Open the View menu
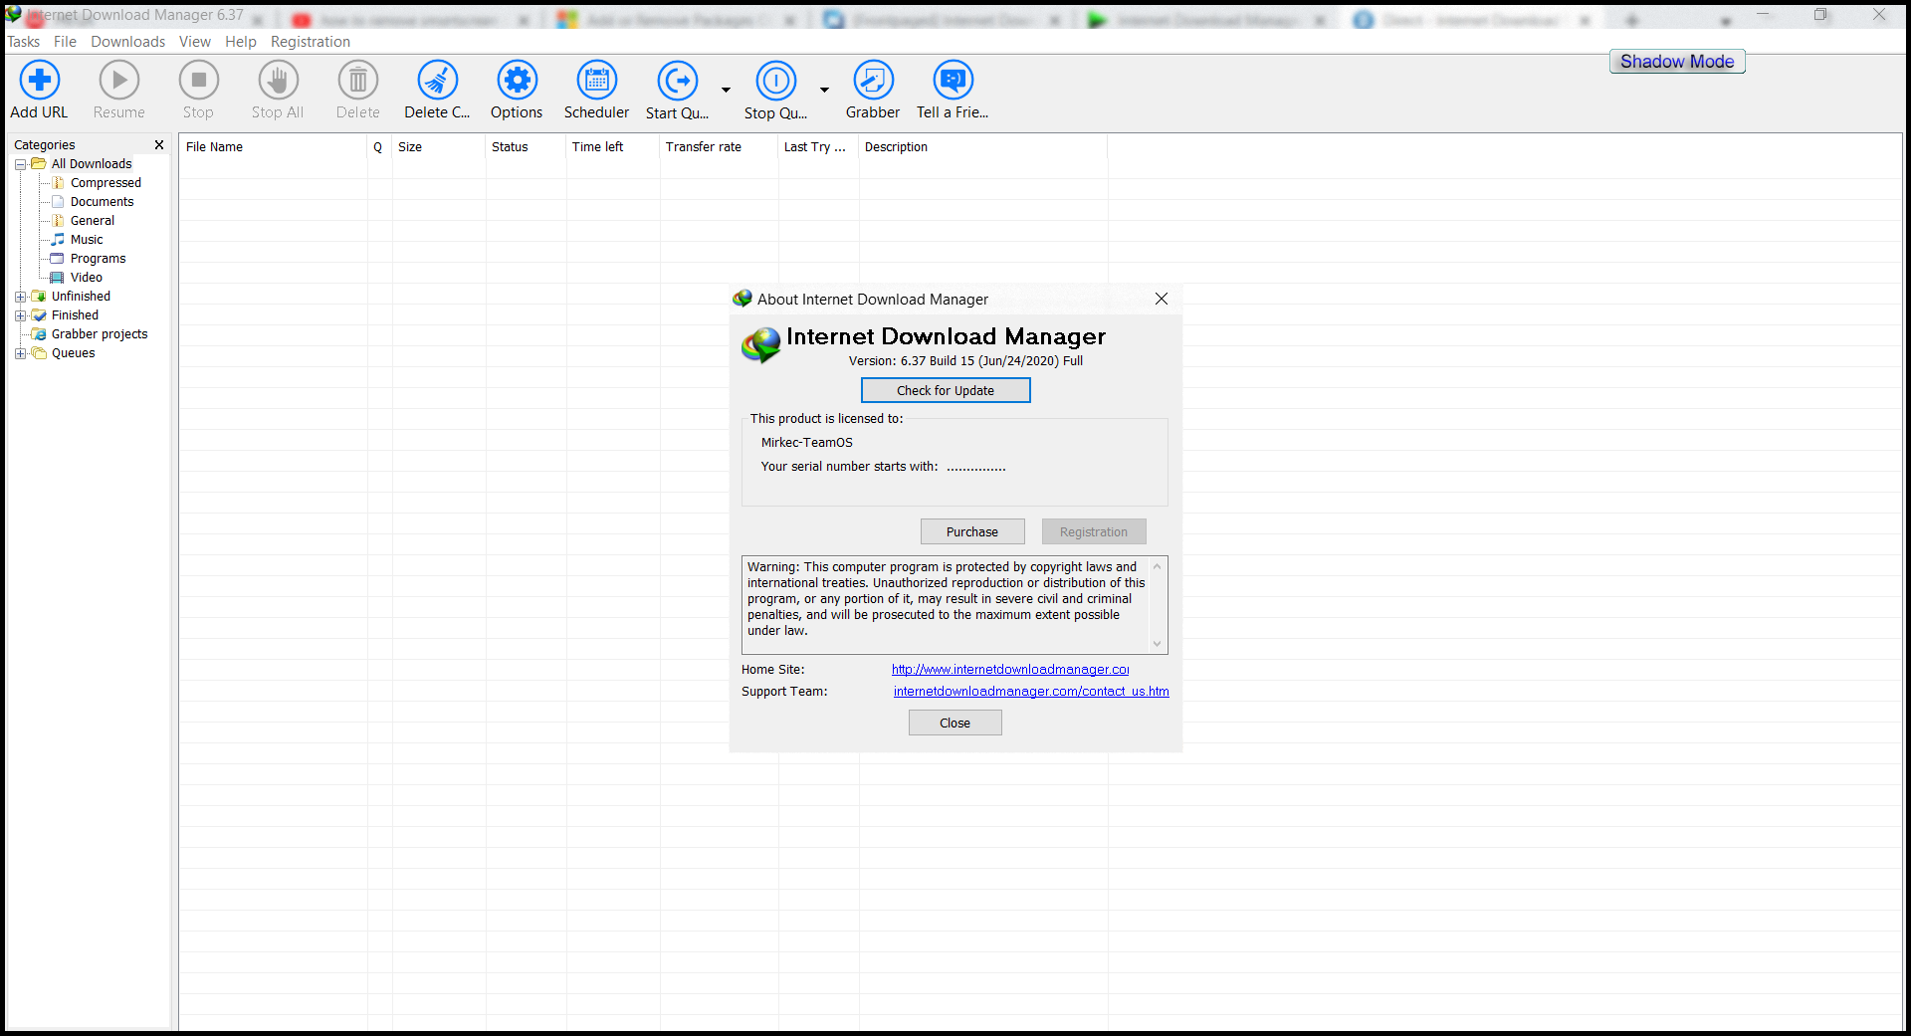 (195, 42)
